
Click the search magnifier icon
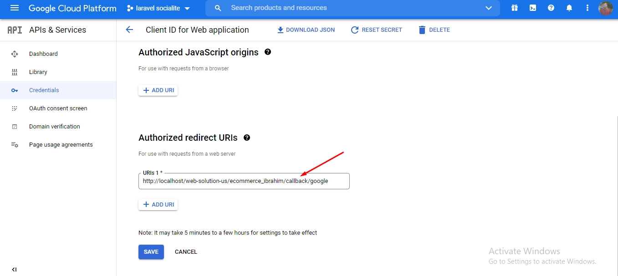(x=218, y=8)
